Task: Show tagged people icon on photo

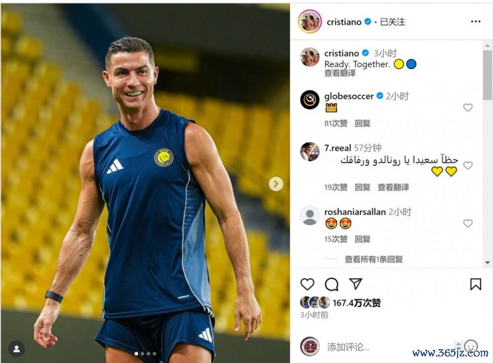Action: pyautogui.click(x=16, y=349)
